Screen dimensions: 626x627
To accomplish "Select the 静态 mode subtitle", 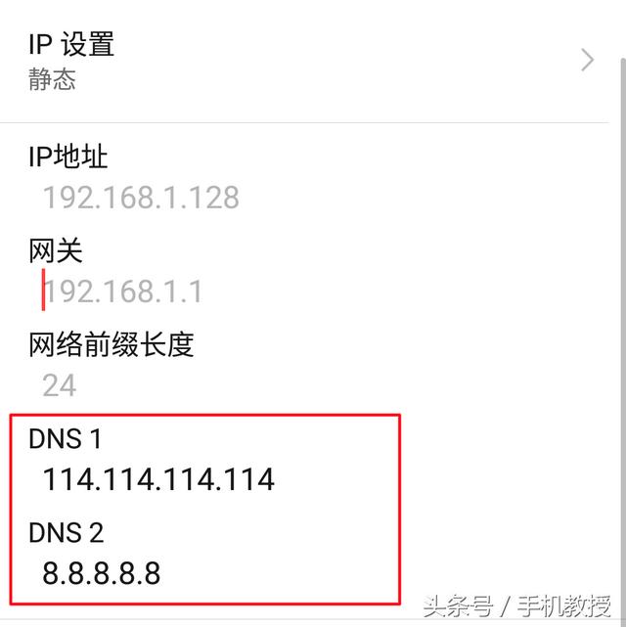I will 52,79.
